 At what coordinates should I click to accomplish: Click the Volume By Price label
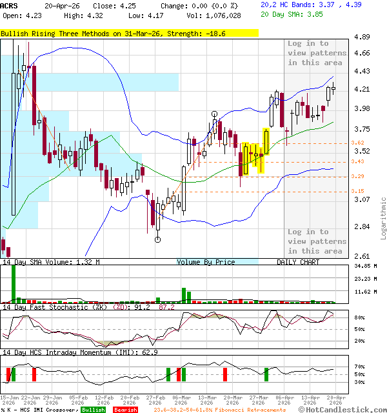(206, 262)
